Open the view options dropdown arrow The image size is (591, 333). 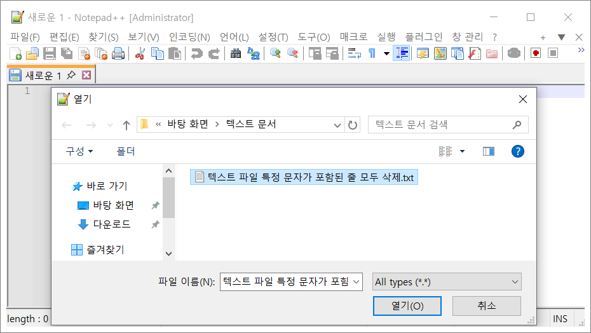tap(462, 152)
